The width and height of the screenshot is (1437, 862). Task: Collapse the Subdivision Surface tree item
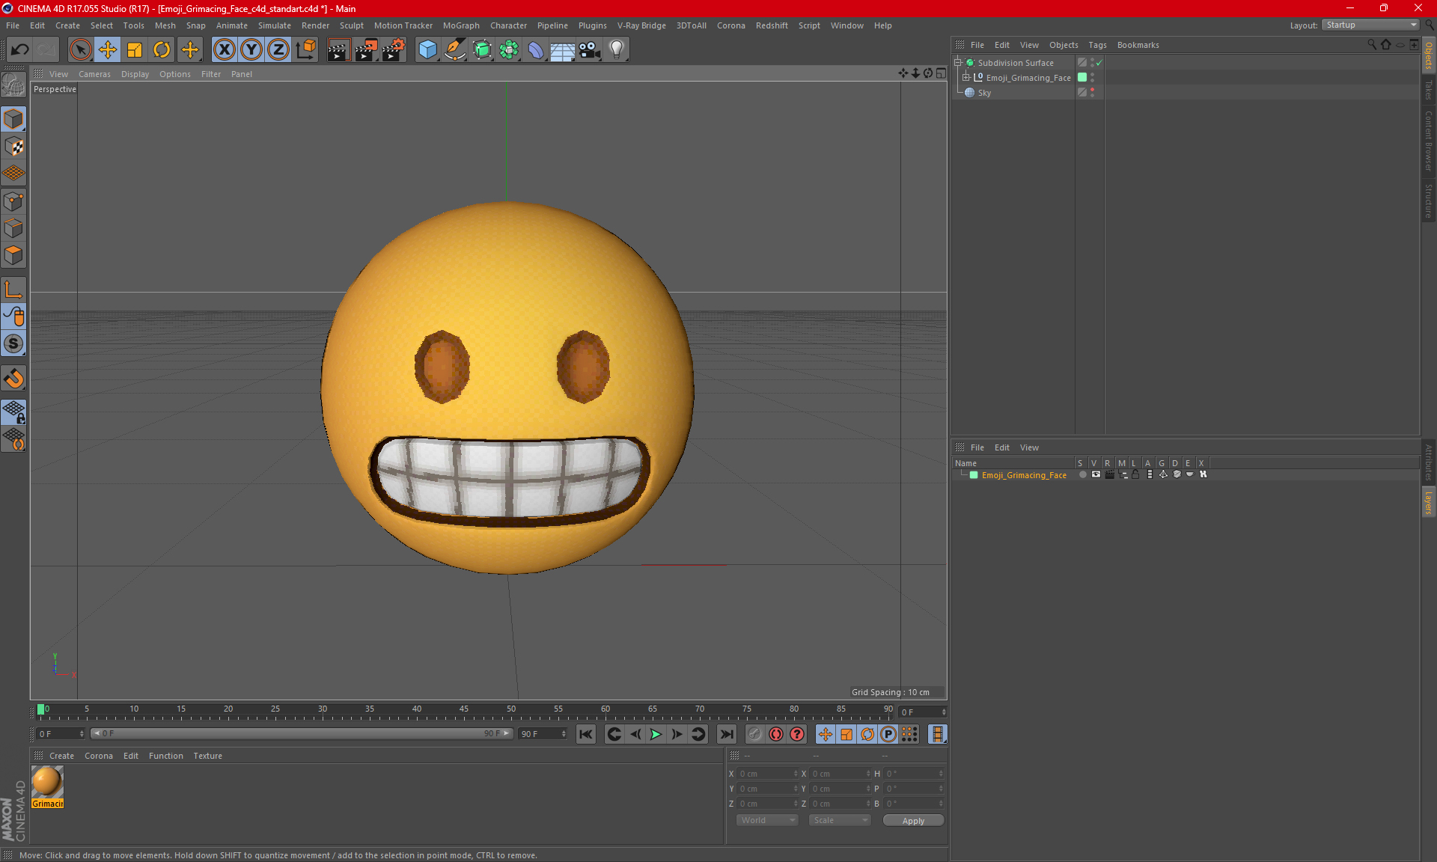click(x=957, y=63)
